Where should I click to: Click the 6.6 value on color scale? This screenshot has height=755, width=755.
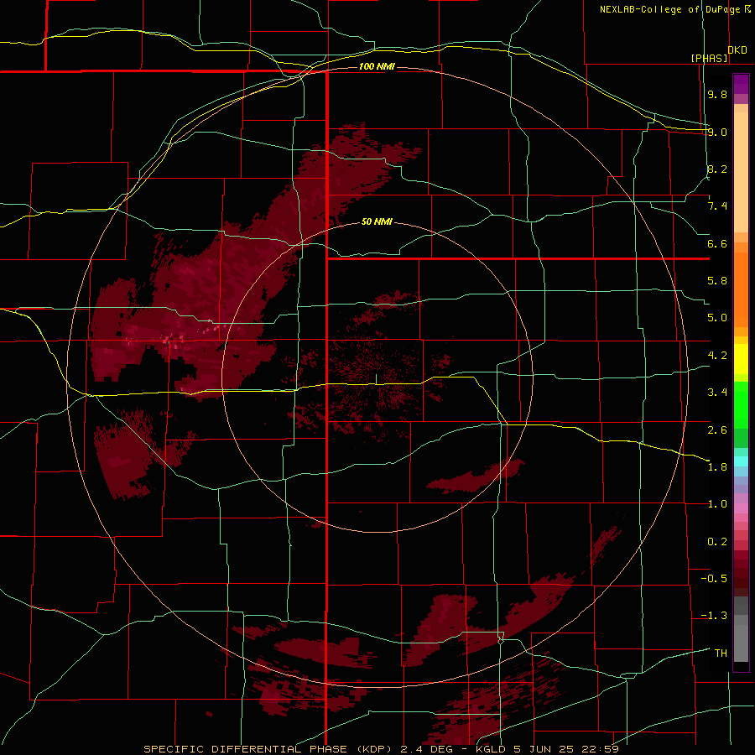pos(717,243)
